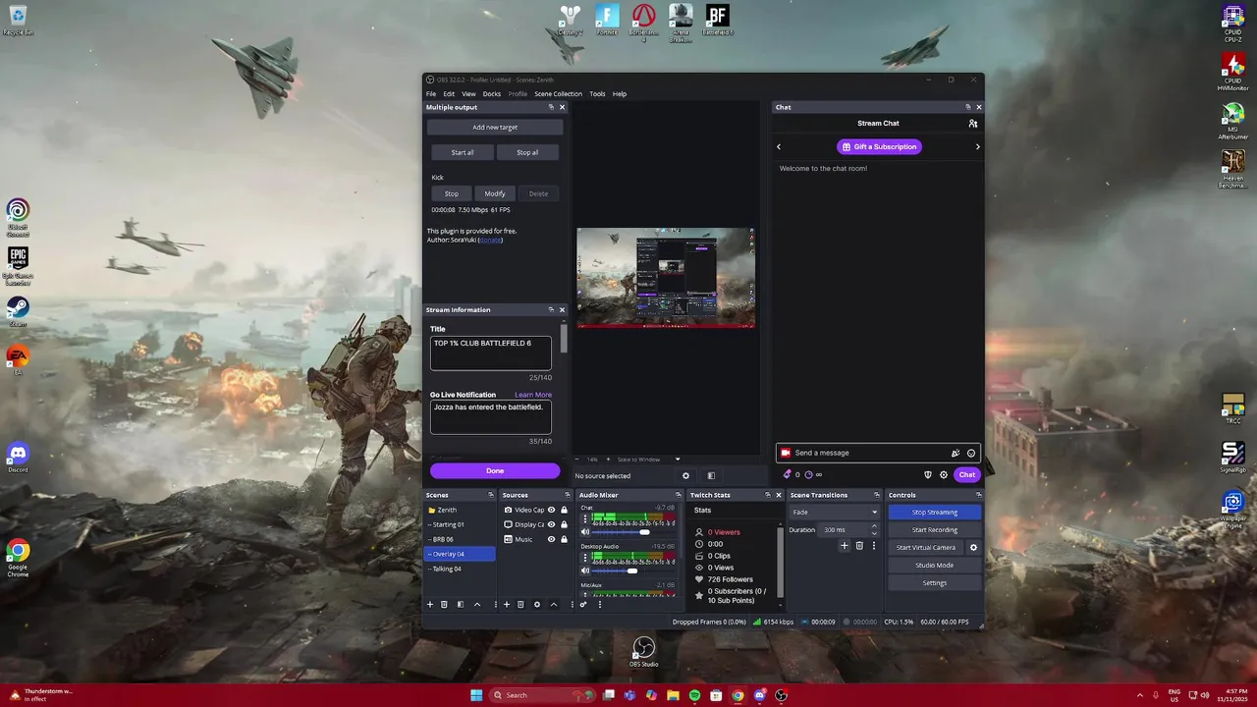Open chat shield moderation icon

coord(928,475)
